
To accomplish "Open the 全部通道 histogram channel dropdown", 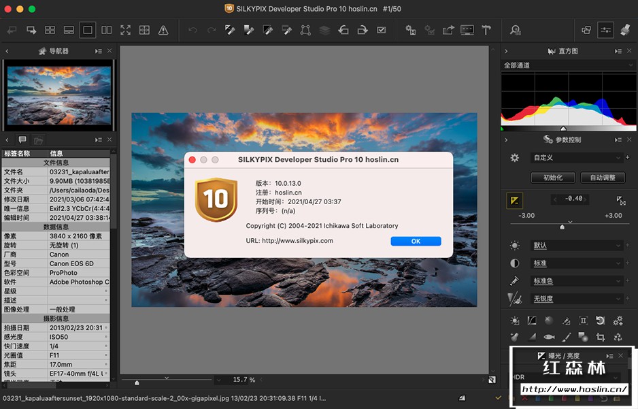I will (567, 65).
